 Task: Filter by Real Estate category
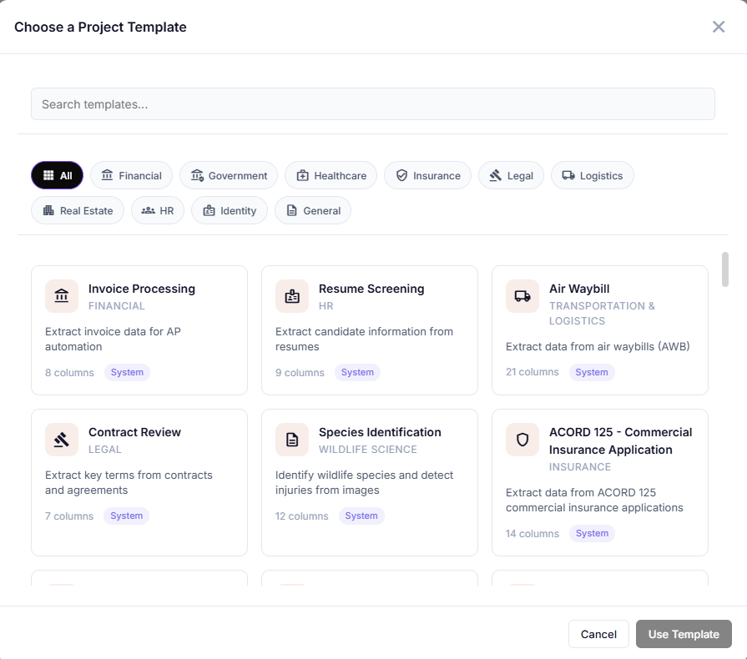(78, 210)
